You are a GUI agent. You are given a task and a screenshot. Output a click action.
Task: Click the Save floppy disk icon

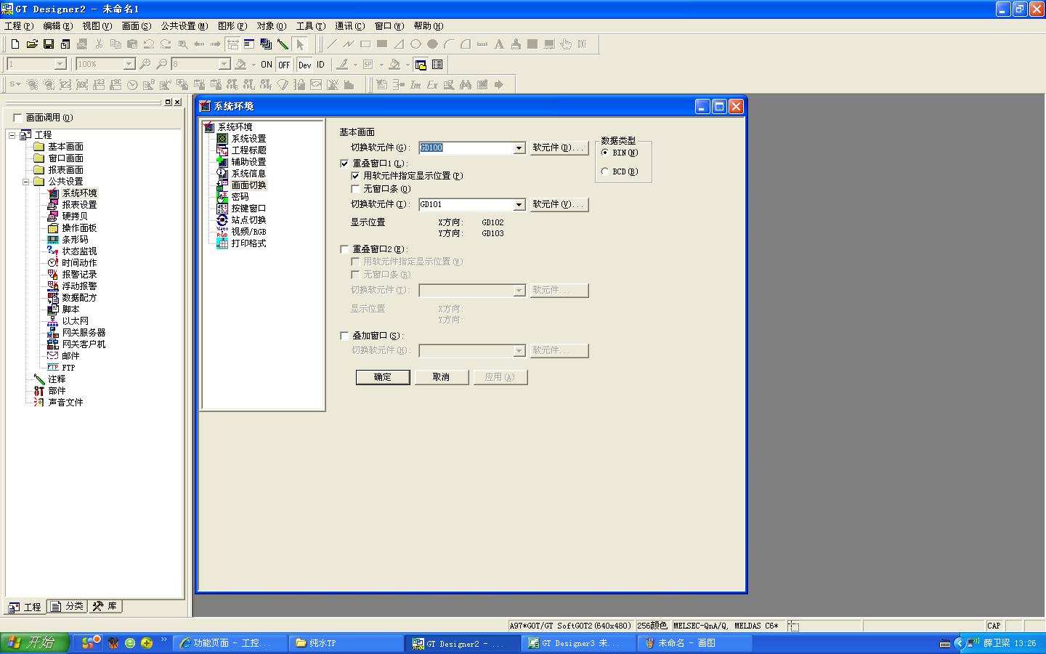(x=49, y=44)
